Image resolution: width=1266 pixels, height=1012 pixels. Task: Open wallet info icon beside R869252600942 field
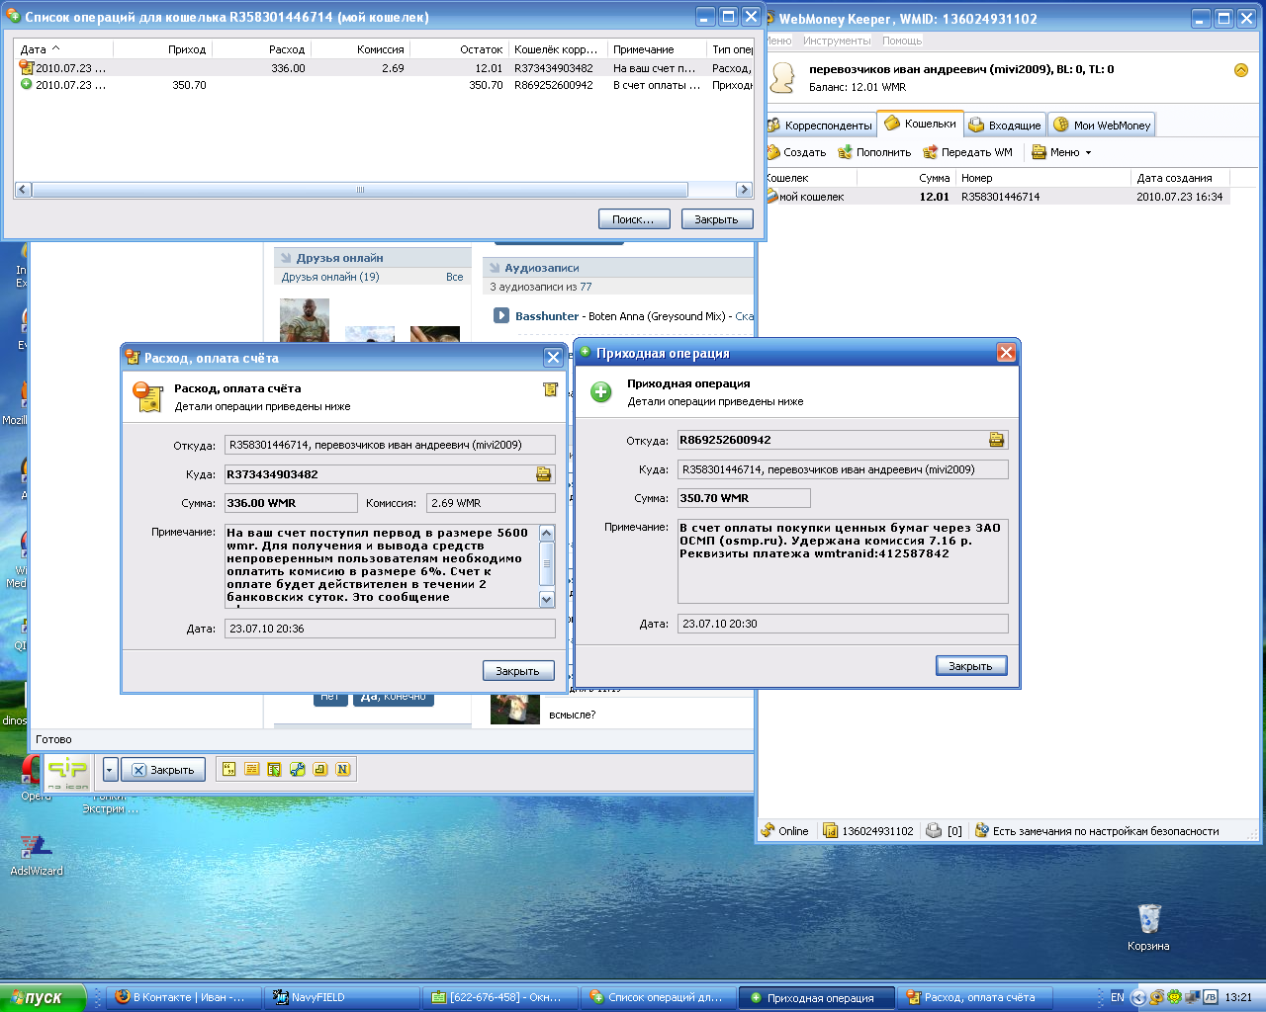[996, 440]
